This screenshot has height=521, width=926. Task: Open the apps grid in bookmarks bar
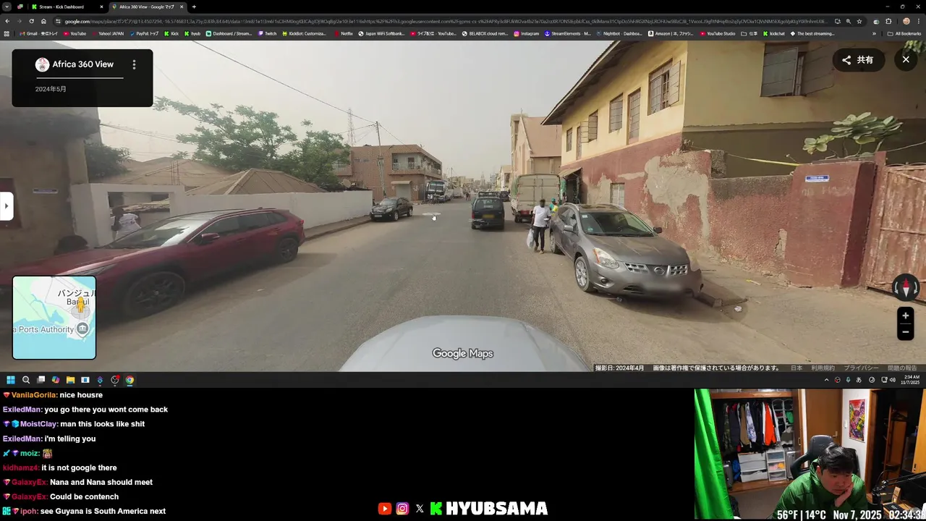7,33
